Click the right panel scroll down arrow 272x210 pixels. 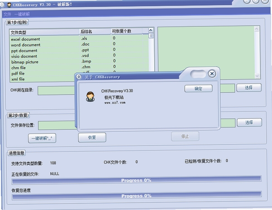coord(257,76)
